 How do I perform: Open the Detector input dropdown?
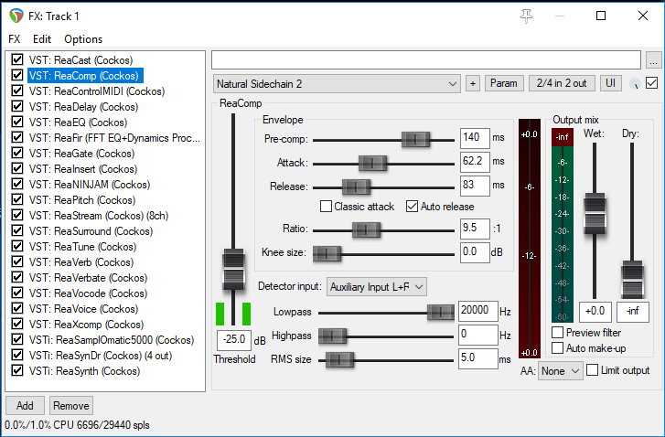click(x=377, y=287)
